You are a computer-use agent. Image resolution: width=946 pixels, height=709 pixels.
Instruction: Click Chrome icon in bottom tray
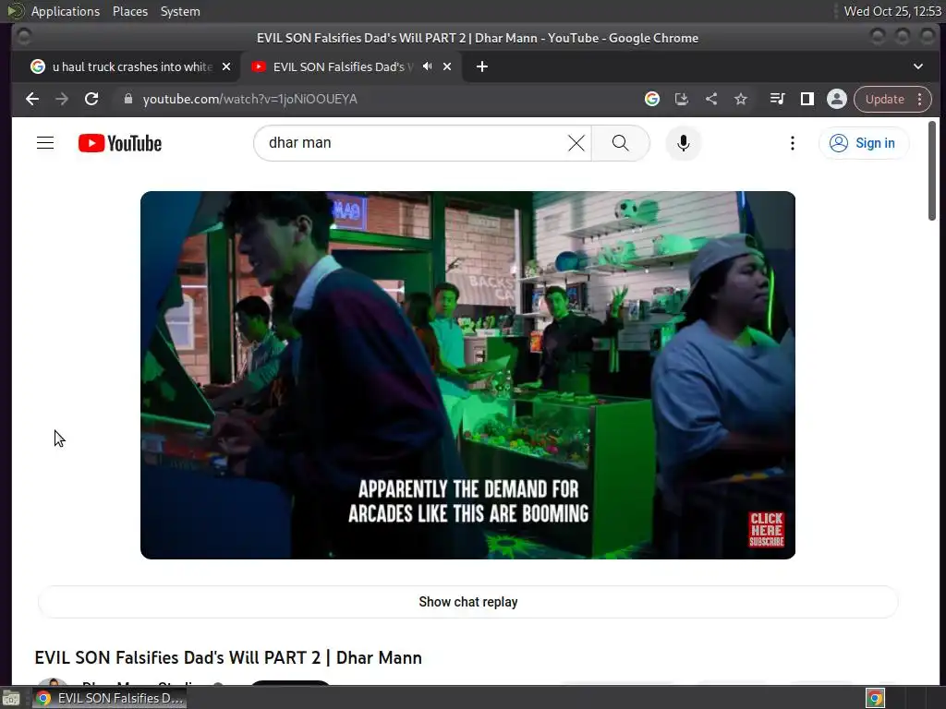coord(876,698)
